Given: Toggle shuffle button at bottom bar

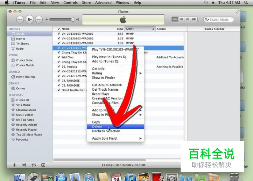Looking at the screenshot, I should point(24,165).
